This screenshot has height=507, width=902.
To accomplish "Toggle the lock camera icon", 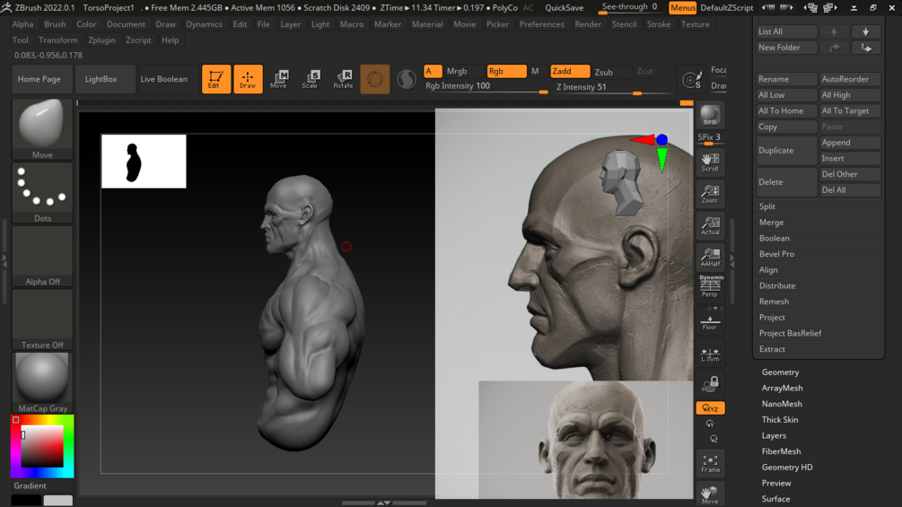I will point(710,383).
